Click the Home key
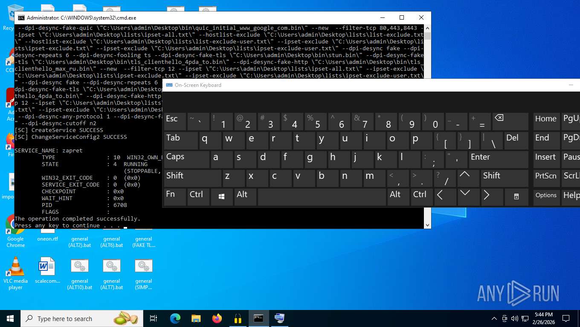The height and width of the screenshot is (327, 580). click(x=546, y=121)
